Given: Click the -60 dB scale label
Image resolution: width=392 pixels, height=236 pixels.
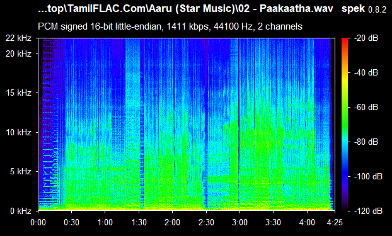Looking at the screenshot, I should tap(366, 107).
